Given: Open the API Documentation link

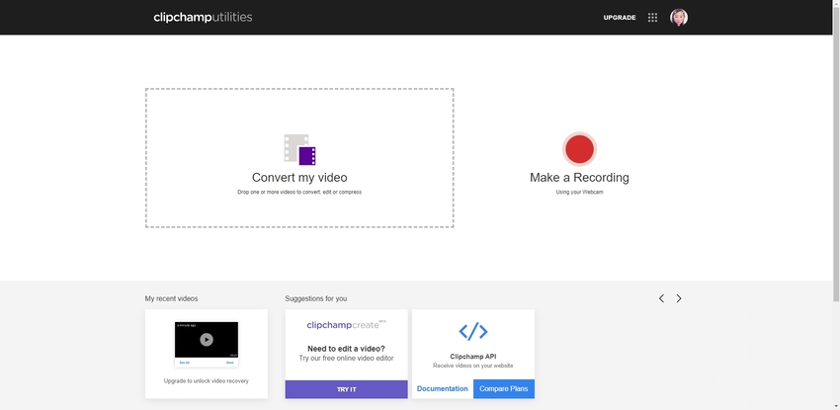Looking at the screenshot, I should coord(443,388).
